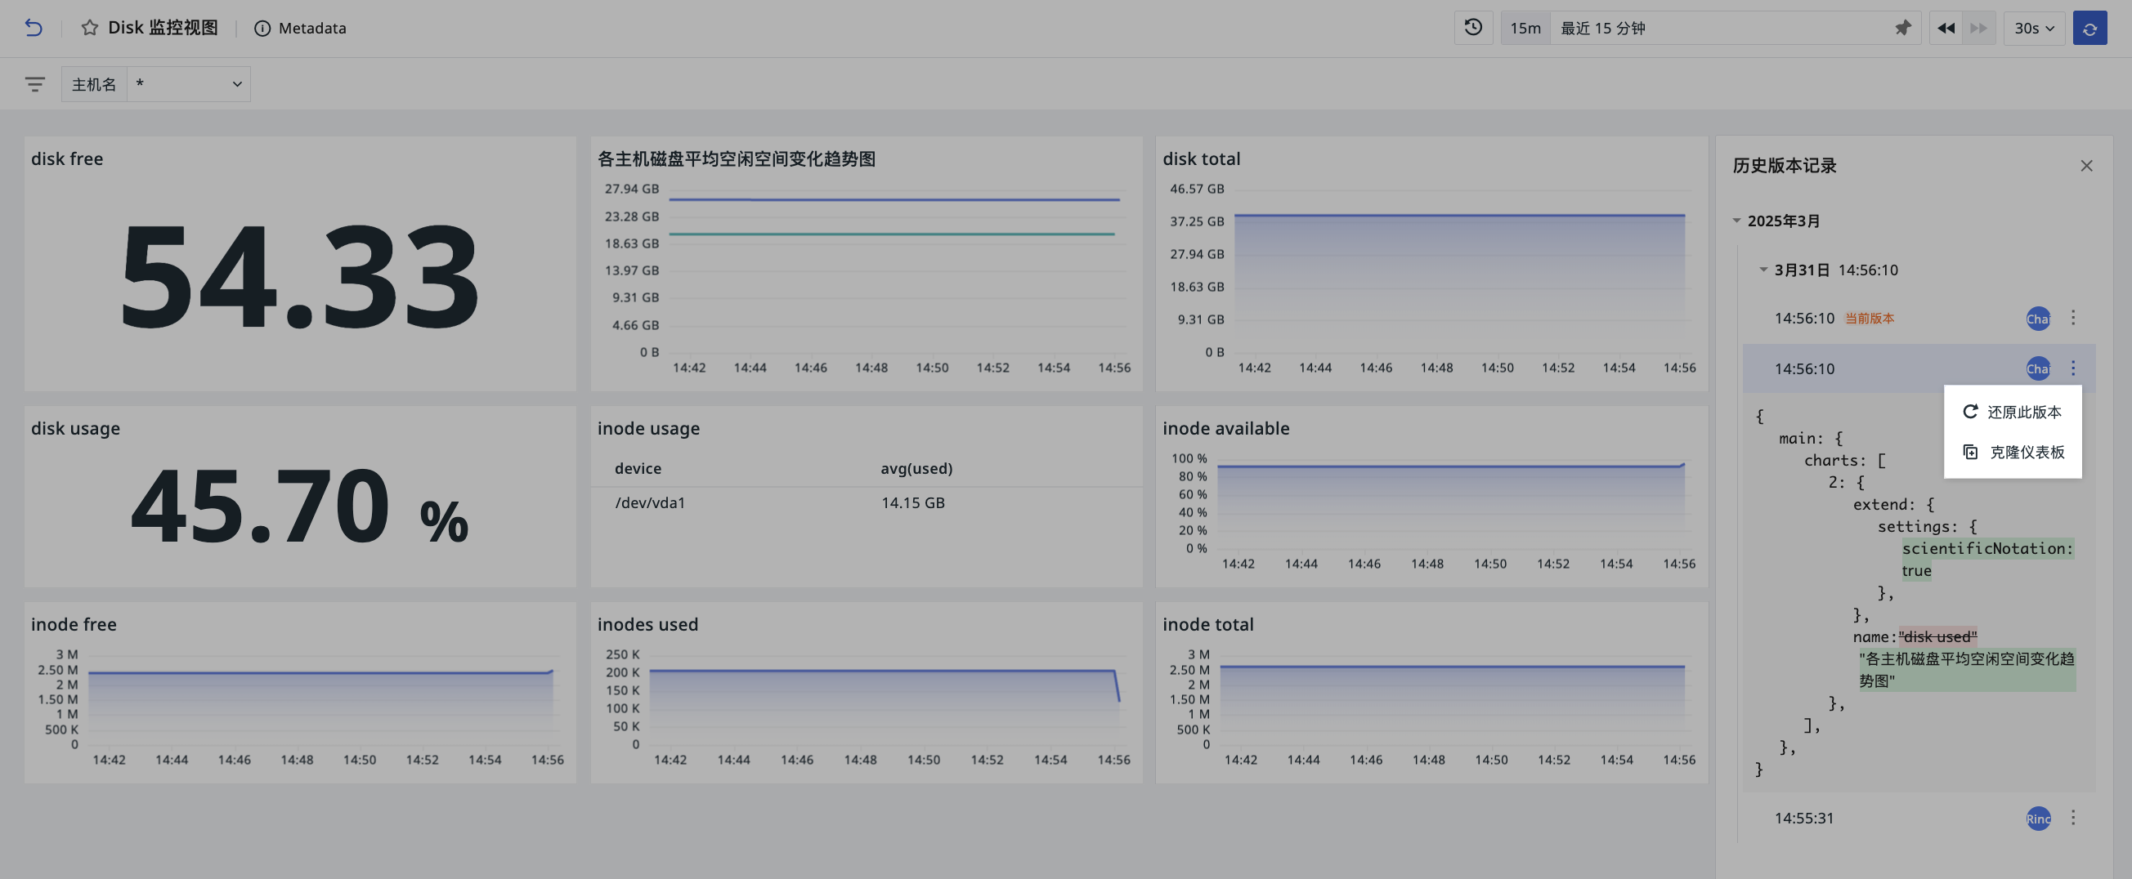This screenshot has height=879, width=2132.
Task: Select 还原此版本 menu option
Action: pyautogui.click(x=2013, y=412)
